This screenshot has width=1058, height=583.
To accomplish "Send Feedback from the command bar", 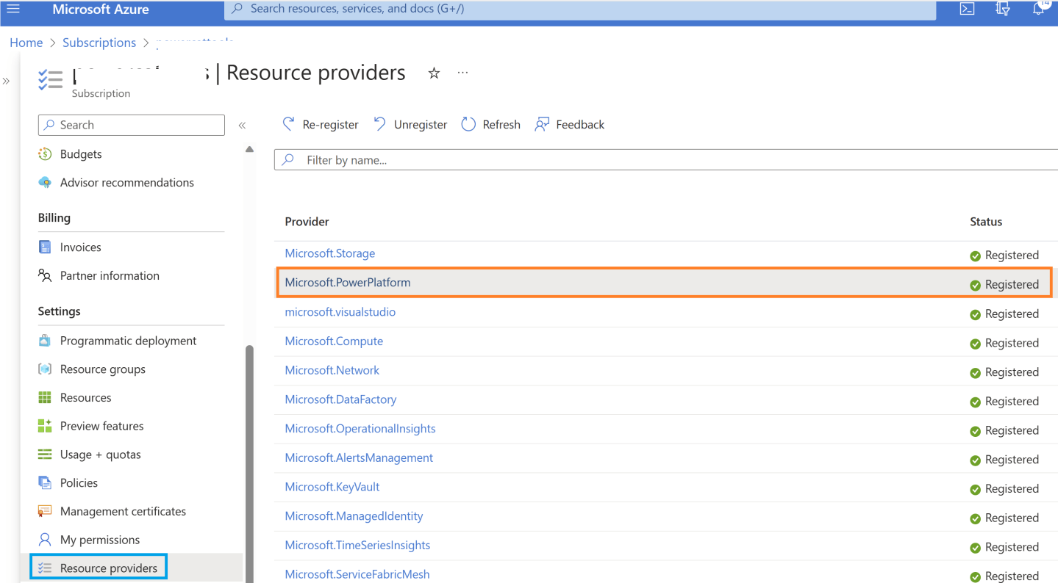I will (x=569, y=124).
